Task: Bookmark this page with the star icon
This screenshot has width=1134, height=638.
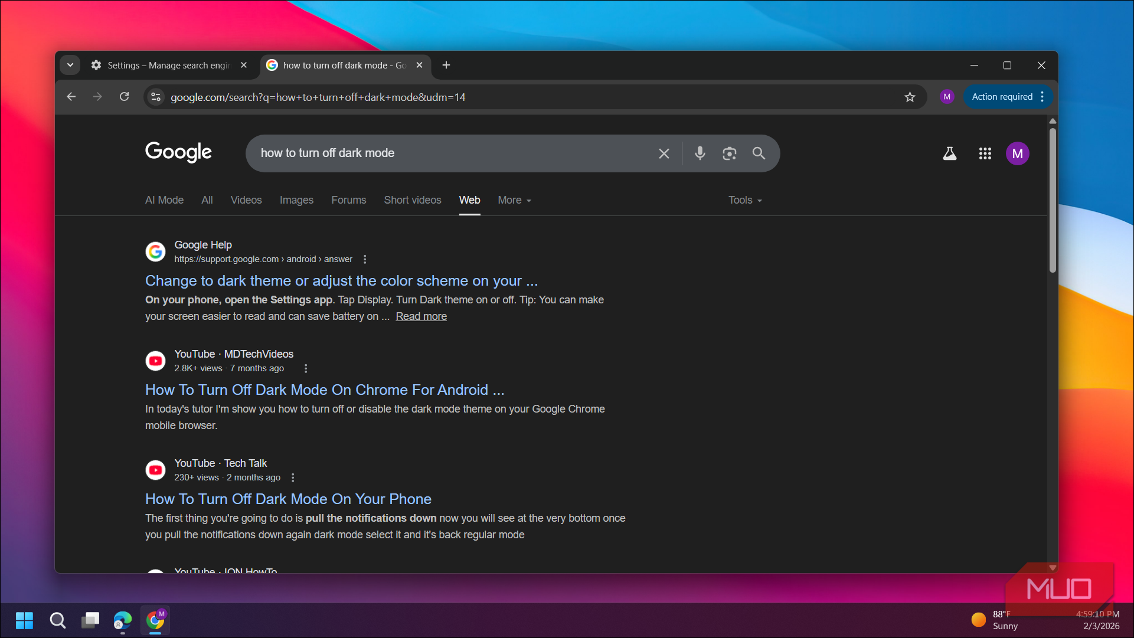Action: coord(910,97)
